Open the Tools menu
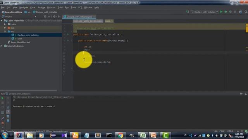This screenshot has height=139, width=248. pos(73,7)
